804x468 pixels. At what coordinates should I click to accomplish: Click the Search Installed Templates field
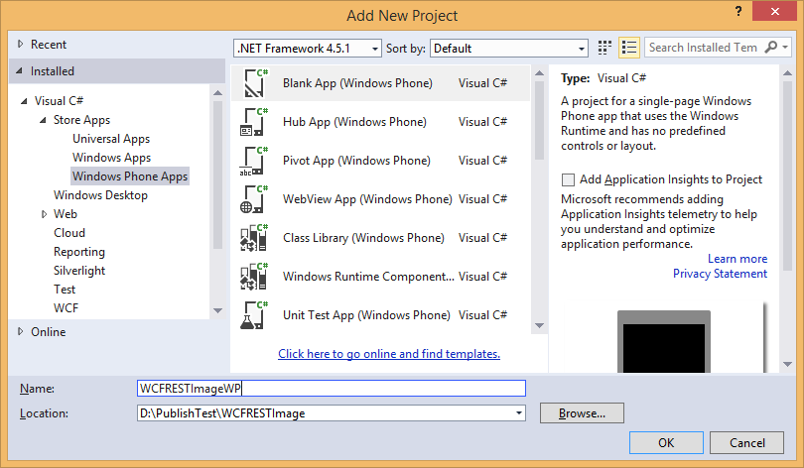pos(704,48)
